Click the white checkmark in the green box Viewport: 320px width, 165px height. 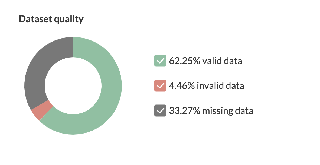click(160, 61)
